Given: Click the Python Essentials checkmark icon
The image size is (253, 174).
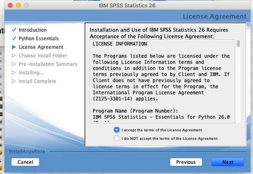Looking at the screenshot, I should [14, 39].
